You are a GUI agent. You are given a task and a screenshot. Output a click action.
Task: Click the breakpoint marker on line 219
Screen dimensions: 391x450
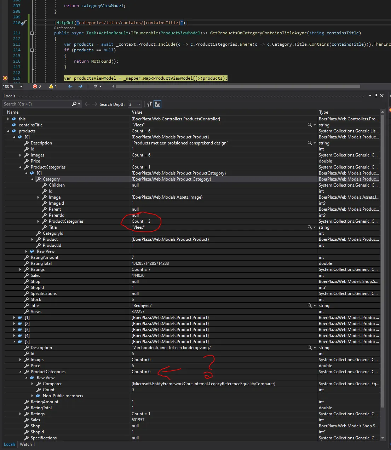click(x=5, y=78)
